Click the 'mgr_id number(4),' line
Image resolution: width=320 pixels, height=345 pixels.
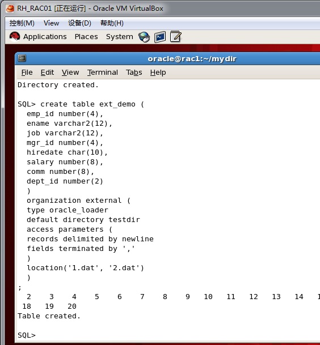click(x=65, y=143)
